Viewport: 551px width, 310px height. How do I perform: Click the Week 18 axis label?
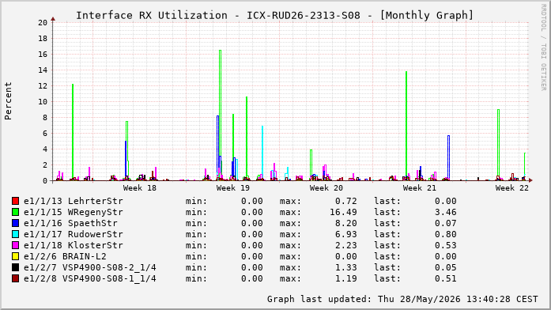139,188
